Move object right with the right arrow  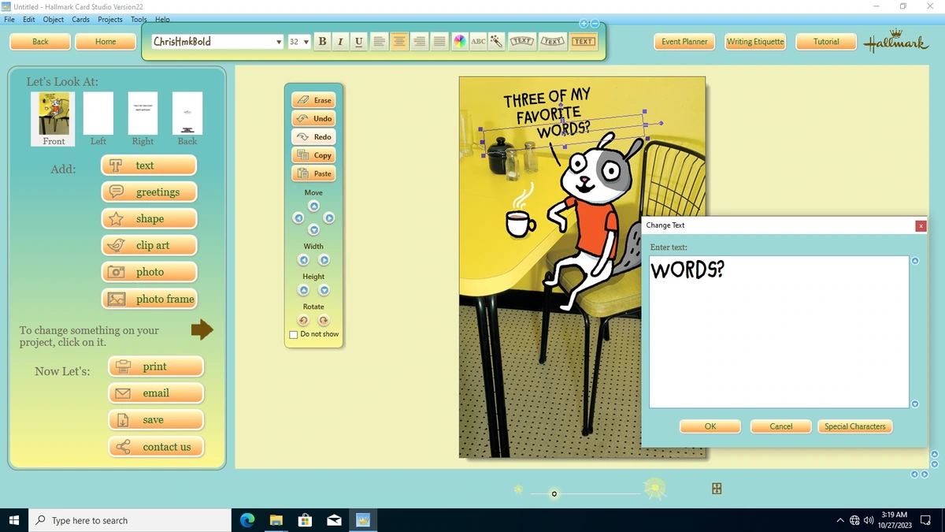[x=329, y=218]
